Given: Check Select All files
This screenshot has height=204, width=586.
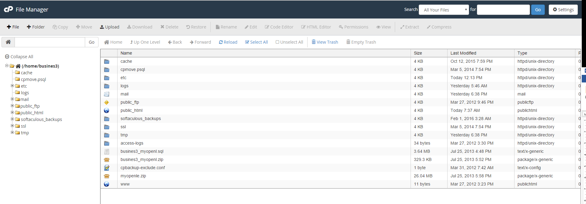Looking at the screenshot, I should click(257, 42).
